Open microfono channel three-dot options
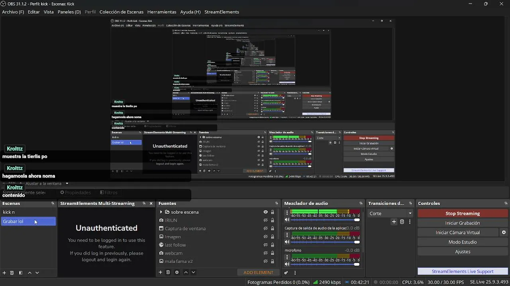 pyautogui.click(x=287, y=257)
